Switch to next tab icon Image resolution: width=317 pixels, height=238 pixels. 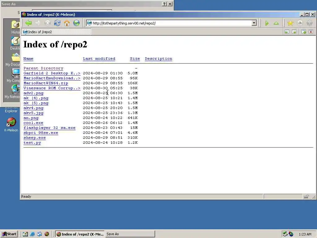click(x=294, y=32)
